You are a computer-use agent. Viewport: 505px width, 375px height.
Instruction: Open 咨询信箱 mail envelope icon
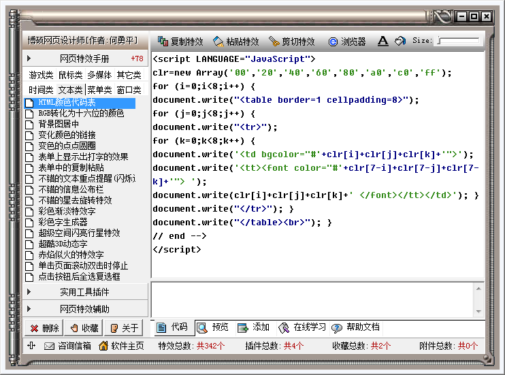(49, 346)
